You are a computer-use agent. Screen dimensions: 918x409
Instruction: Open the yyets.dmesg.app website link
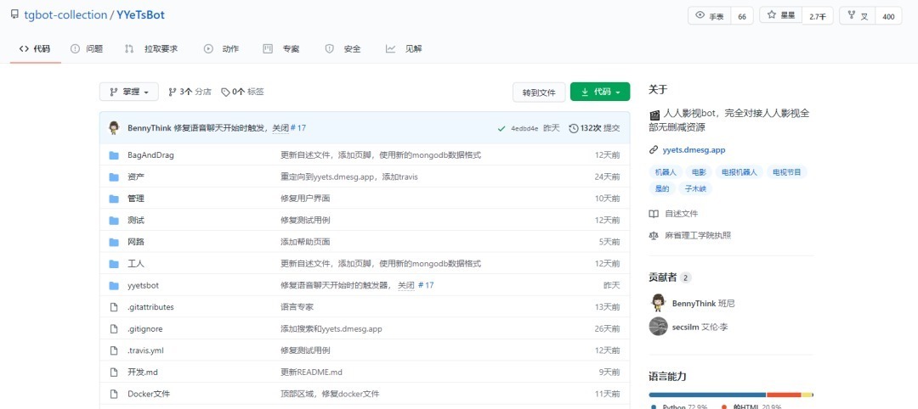694,150
